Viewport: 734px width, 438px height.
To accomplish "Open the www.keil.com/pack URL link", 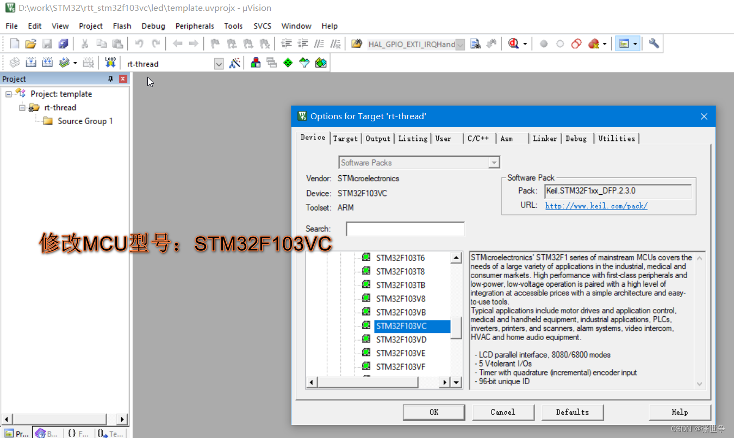I will pos(596,206).
